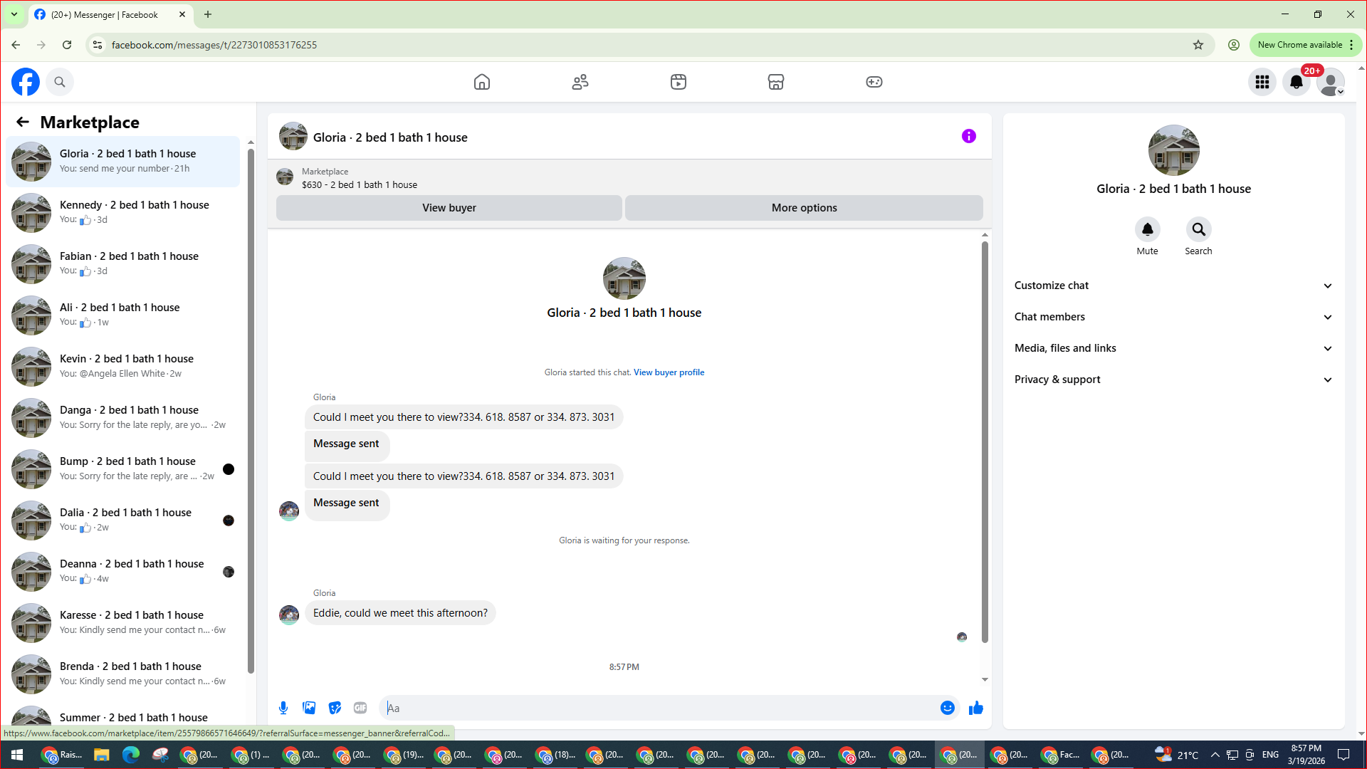This screenshot has width=1367, height=769.
Task: Open the Facebook Home tab
Action: 482,82
